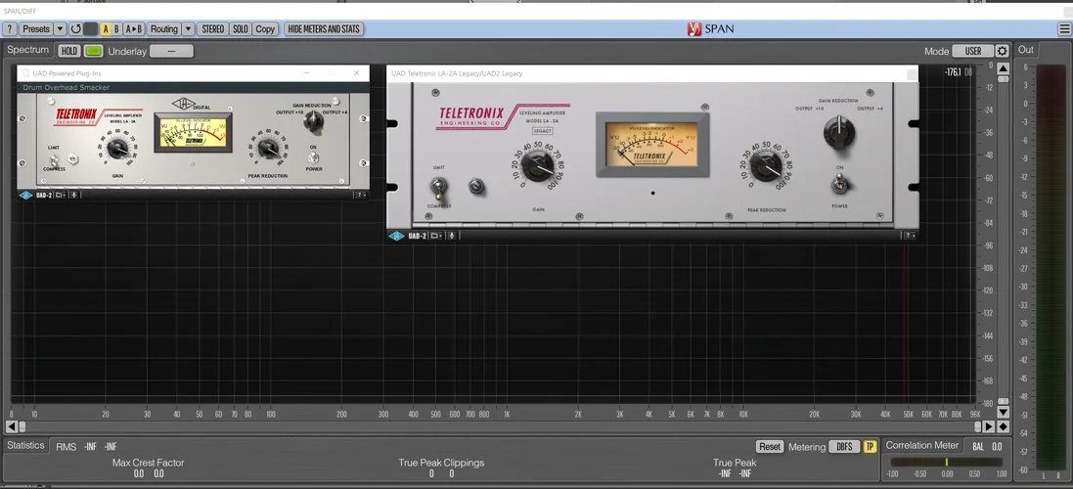
Task: Select the Statistics tab
Action: [25, 446]
